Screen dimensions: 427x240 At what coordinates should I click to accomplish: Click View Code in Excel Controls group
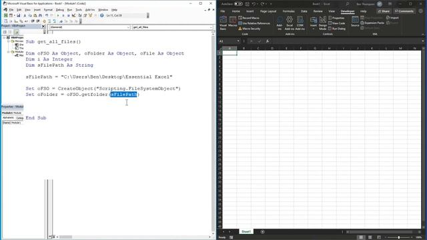point(336,23)
